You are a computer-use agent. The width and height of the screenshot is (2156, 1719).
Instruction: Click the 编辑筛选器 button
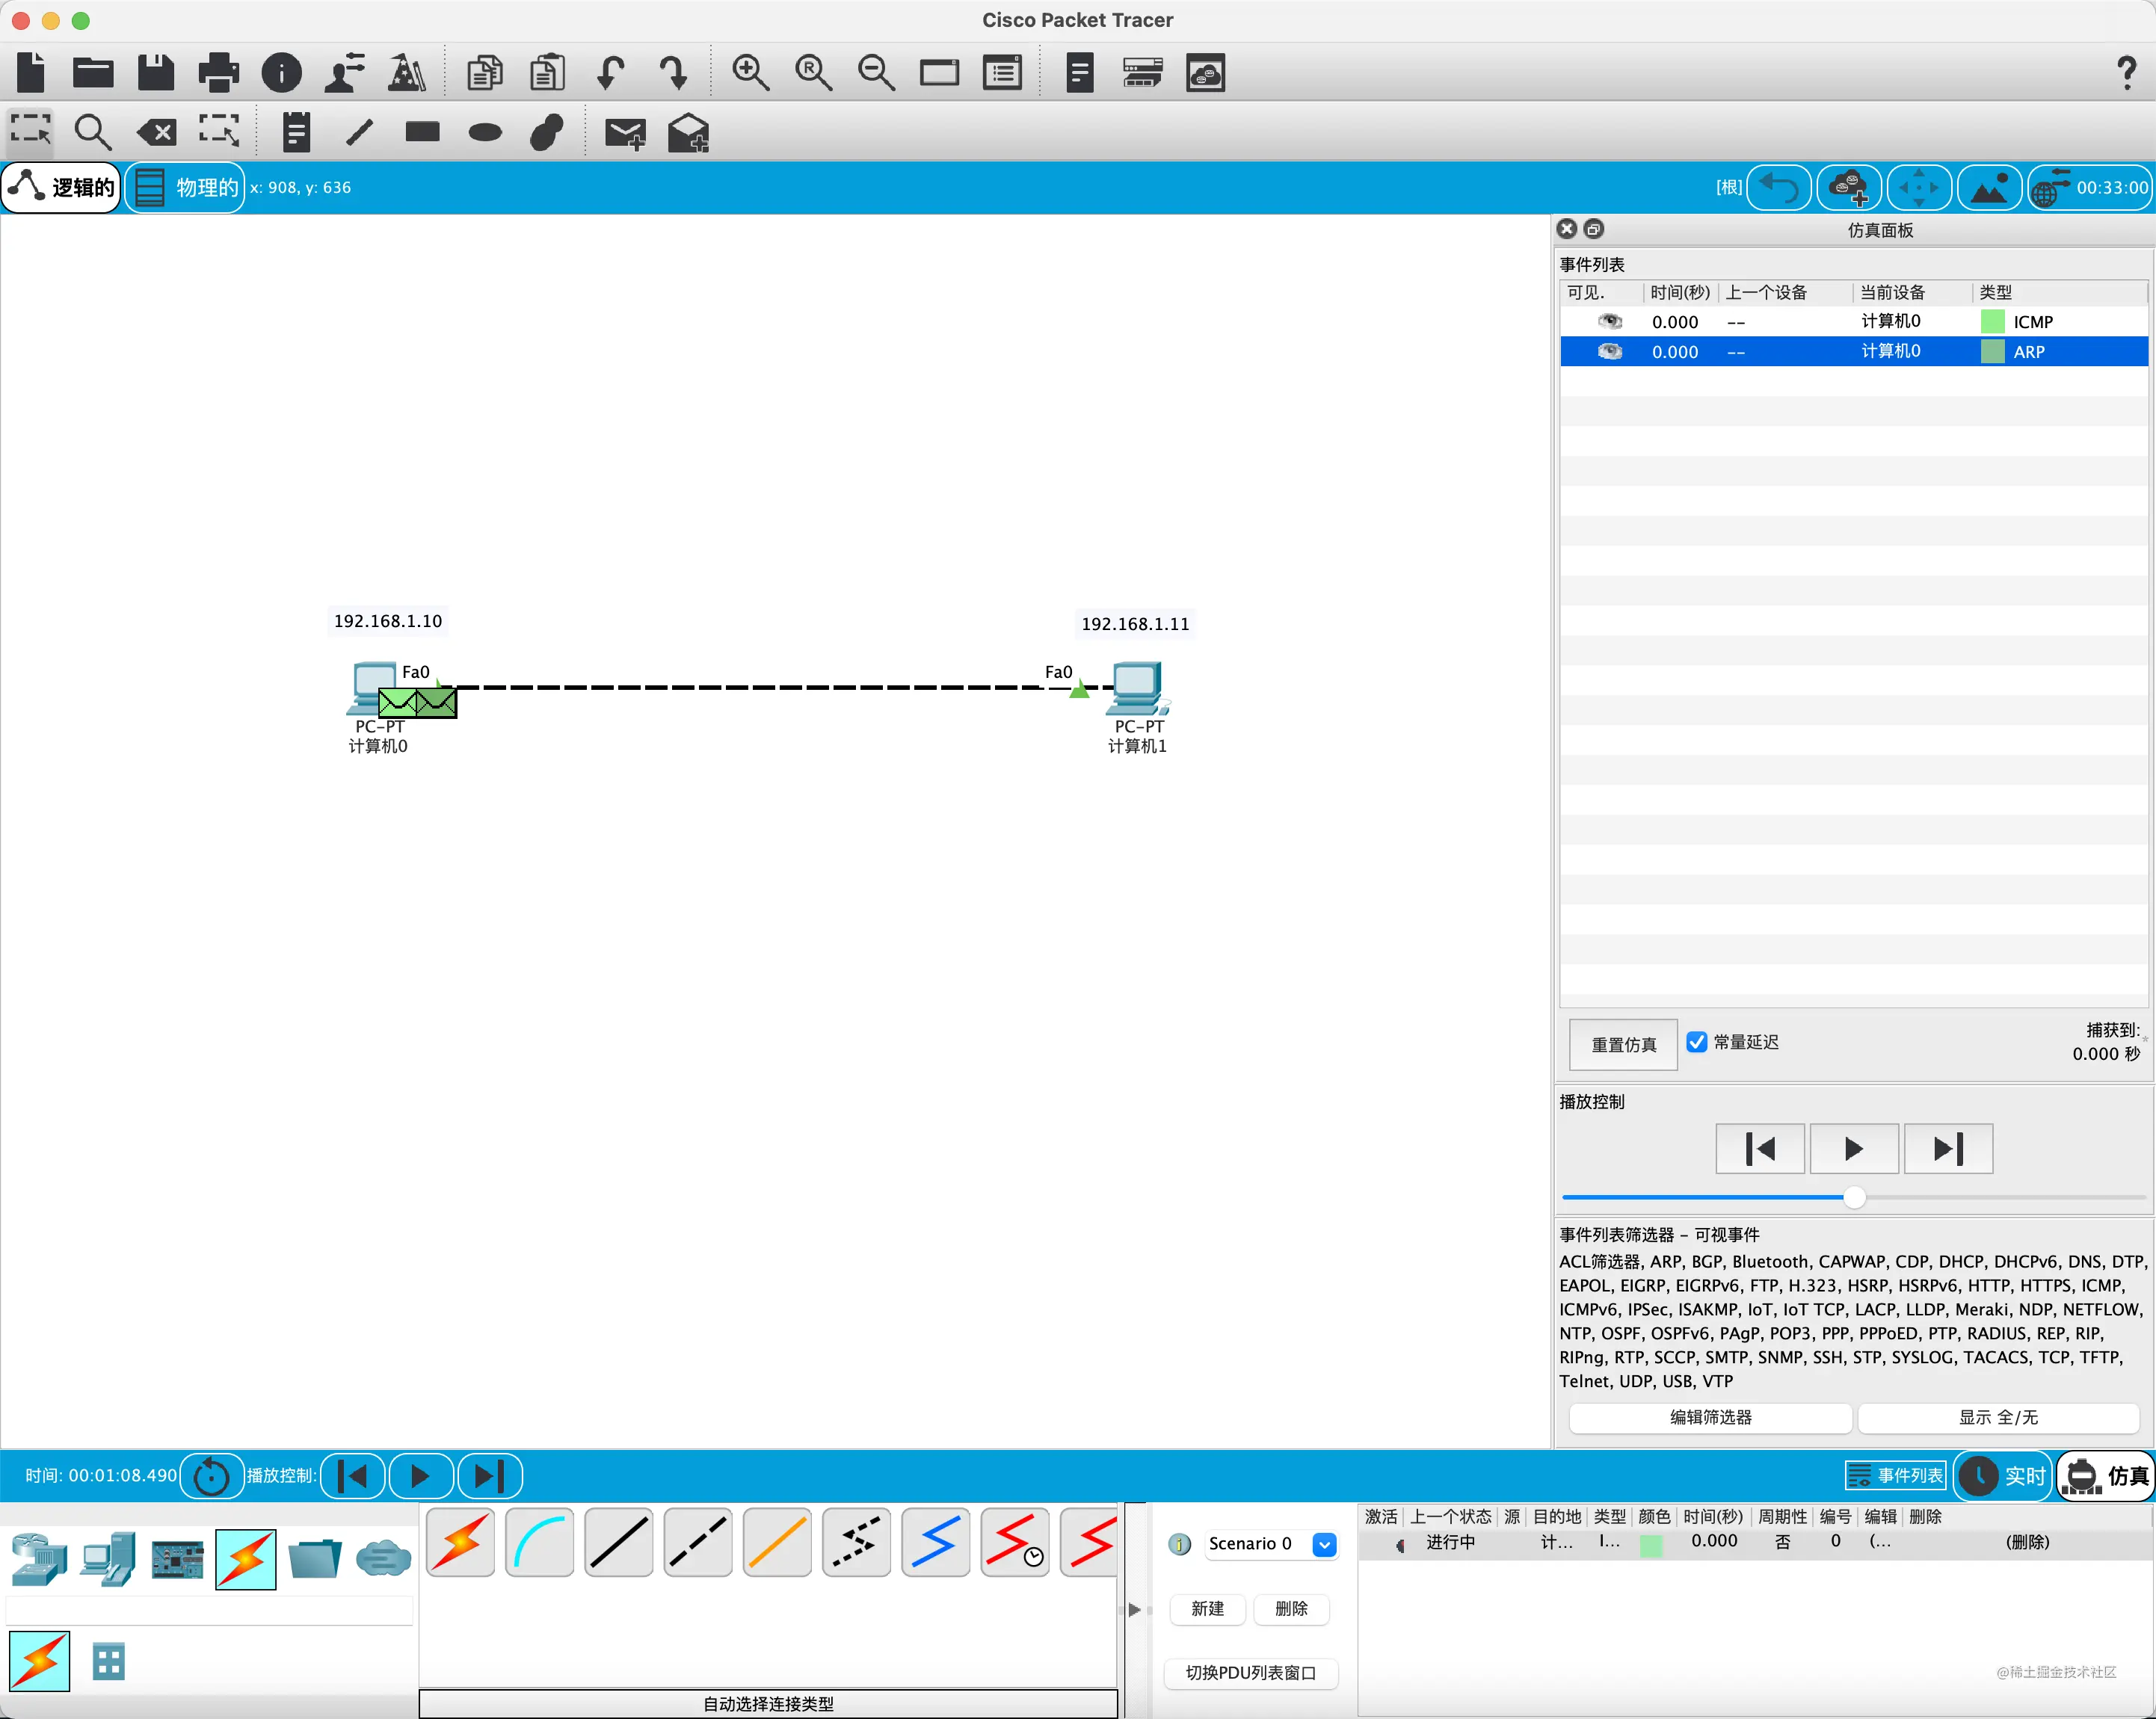pyautogui.click(x=1711, y=1417)
